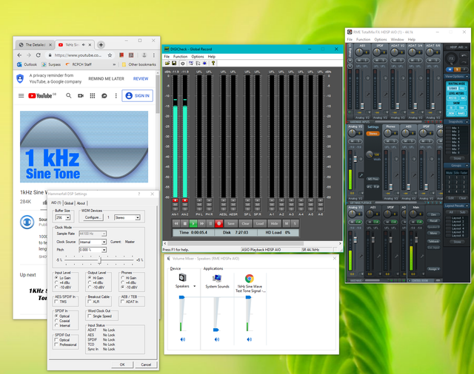Image resolution: width=474 pixels, height=374 pixels.
Task: Open Speakers device dropdown arrow
Action: (194, 286)
